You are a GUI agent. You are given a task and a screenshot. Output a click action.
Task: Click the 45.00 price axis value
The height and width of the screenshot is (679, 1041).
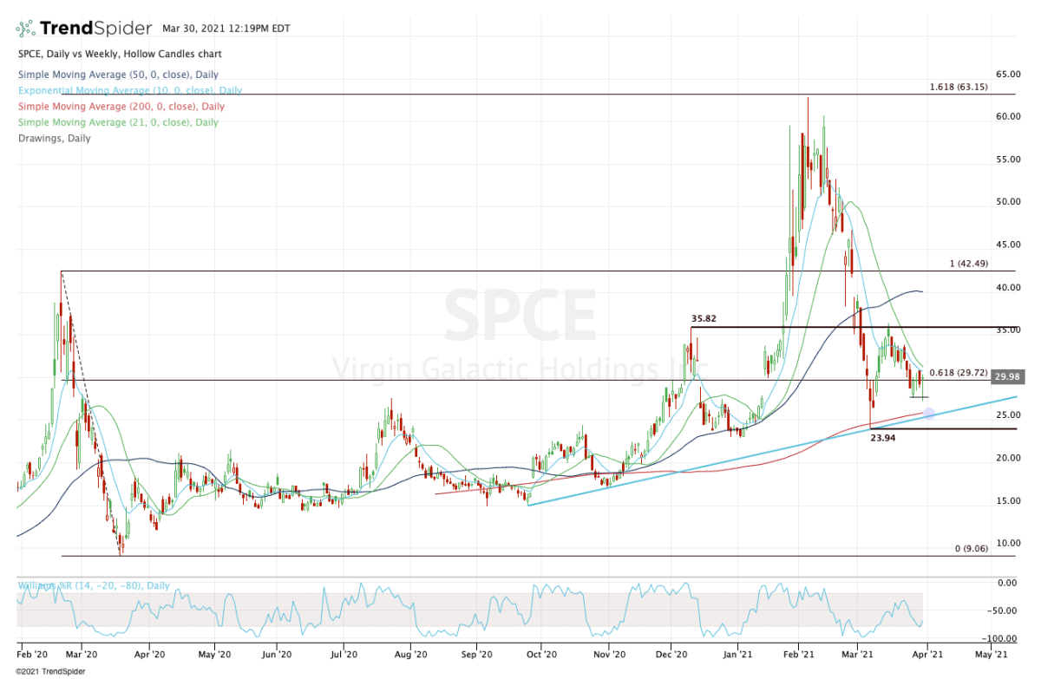[x=1007, y=245]
